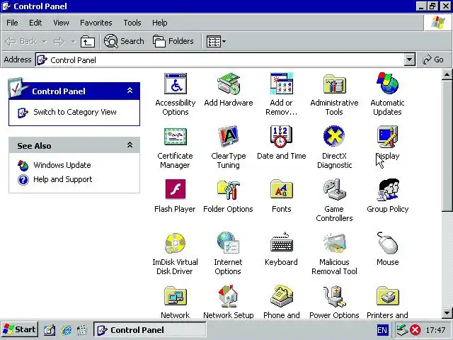The image size is (453, 340).
Task: Open the File menu
Action: [x=12, y=23]
